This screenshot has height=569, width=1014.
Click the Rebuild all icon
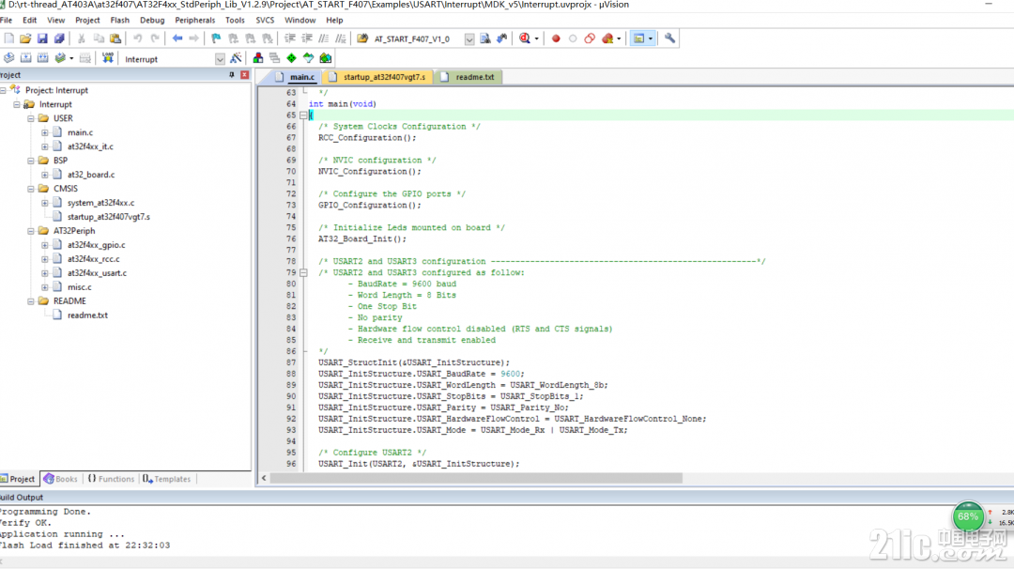42,58
